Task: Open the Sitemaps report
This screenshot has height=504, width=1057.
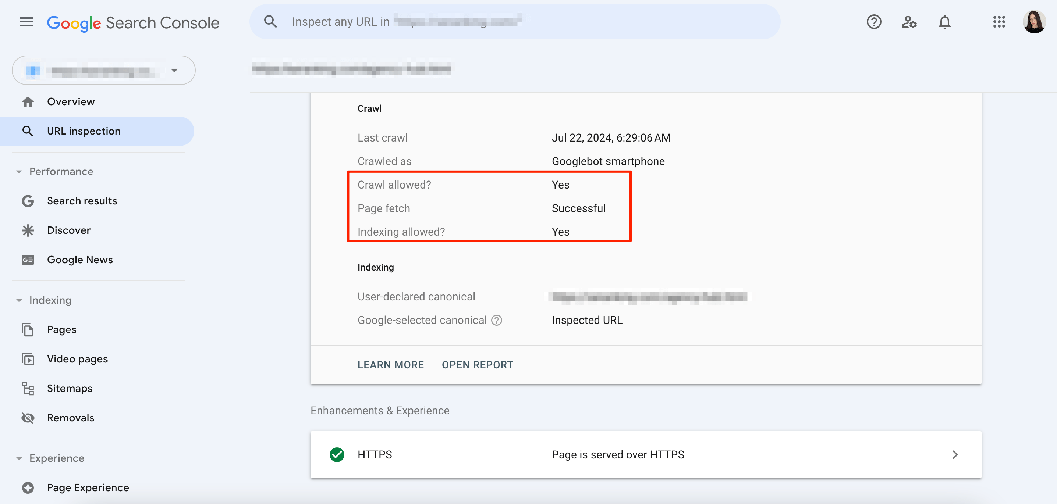Action: 69,388
